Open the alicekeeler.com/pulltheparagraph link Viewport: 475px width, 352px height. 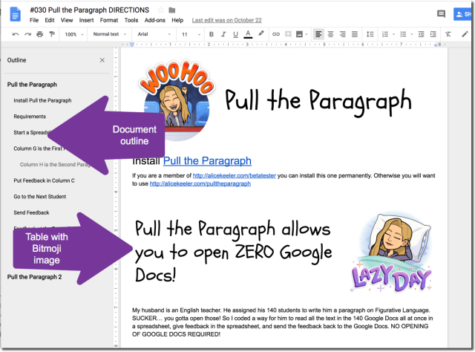coord(200,183)
